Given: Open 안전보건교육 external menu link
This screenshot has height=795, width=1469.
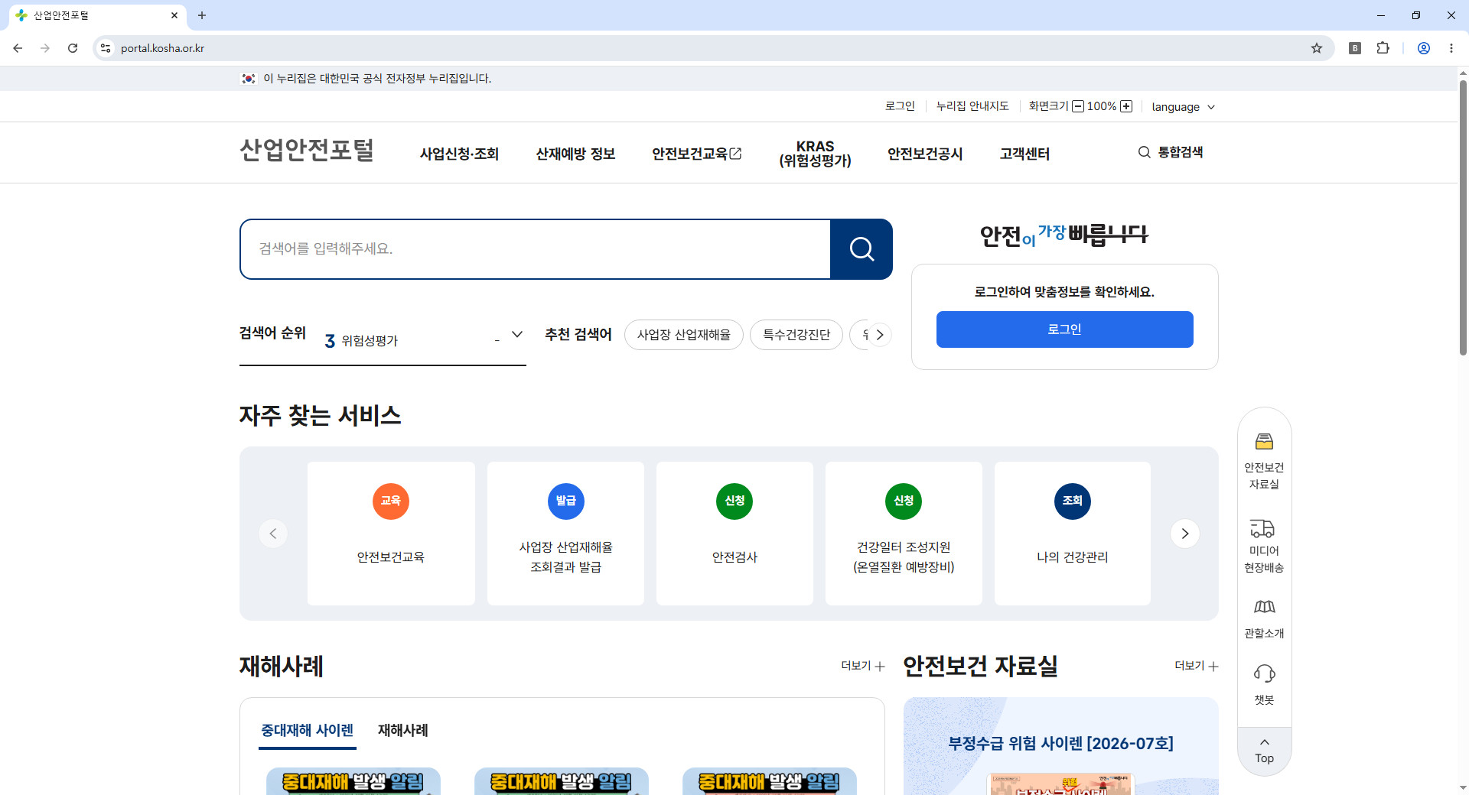Looking at the screenshot, I should (x=696, y=154).
